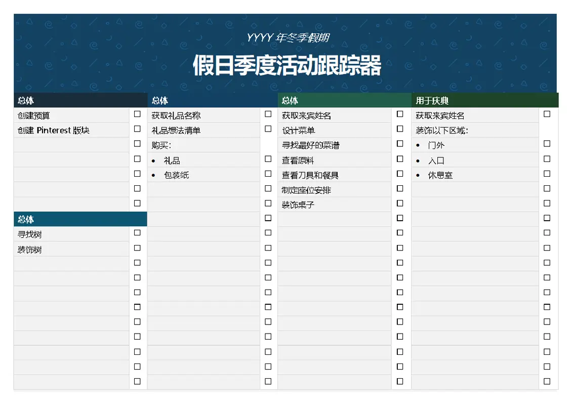Click the 总体 header above 获取礼品名称
This screenshot has height=405, width=573.
tap(213, 100)
